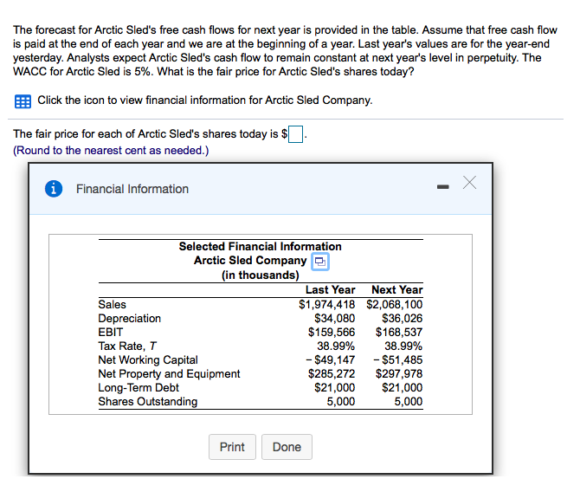
Task: Click the 'Last Year' column header
Action: click(x=330, y=289)
